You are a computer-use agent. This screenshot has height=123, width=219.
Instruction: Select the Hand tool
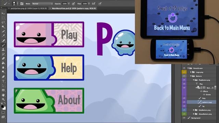[3, 95]
